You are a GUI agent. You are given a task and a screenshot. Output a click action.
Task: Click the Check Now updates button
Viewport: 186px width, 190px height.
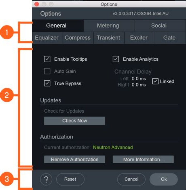(x=74, y=121)
